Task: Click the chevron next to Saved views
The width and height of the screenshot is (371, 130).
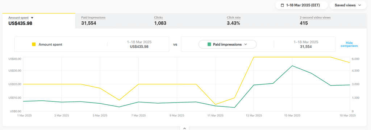Action: [x=360, y=5]
